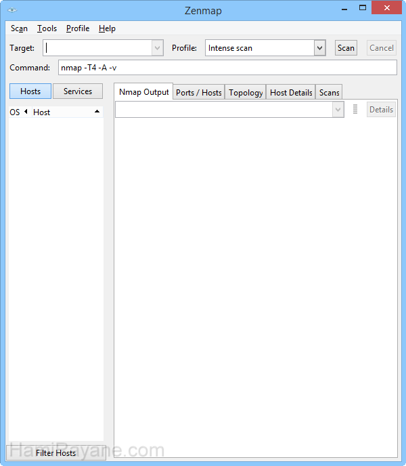The height and width of the screenshot is (466, 406).
Task: Open the Tools menu
Action: click(x=47, y=28)
